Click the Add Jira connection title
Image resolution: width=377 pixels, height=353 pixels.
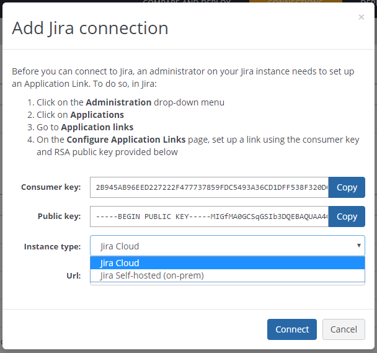coord(90,28)
